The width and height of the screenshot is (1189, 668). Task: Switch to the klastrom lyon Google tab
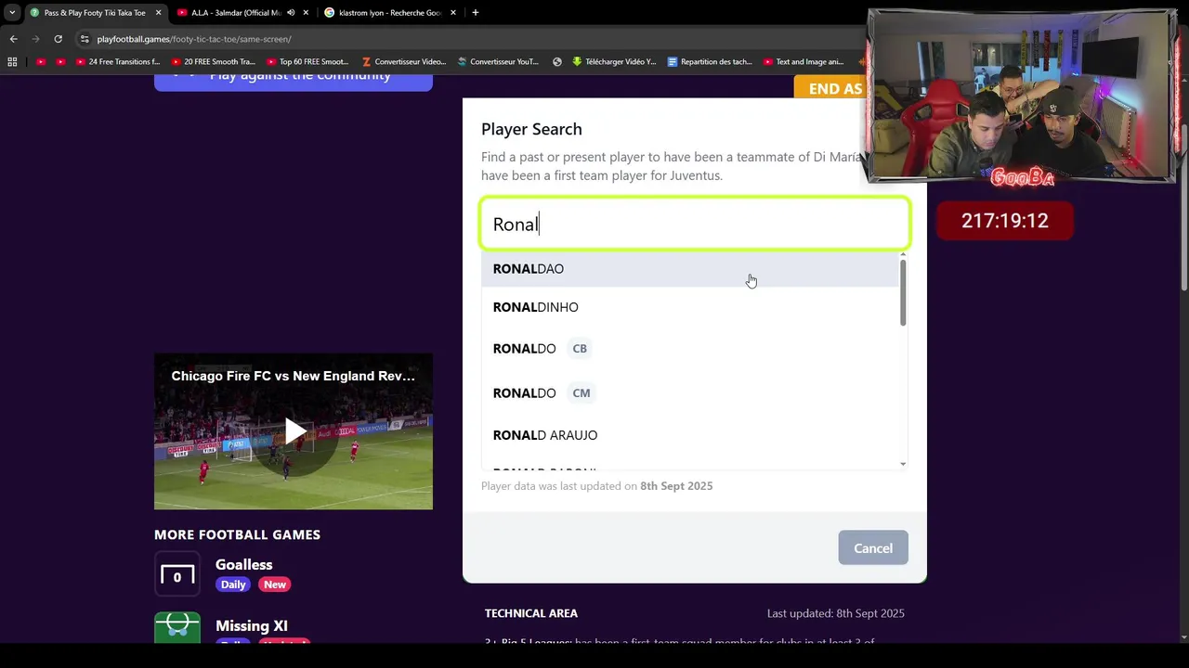coord(389,13)
